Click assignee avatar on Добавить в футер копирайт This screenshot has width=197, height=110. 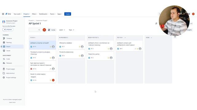click(53, 47)
